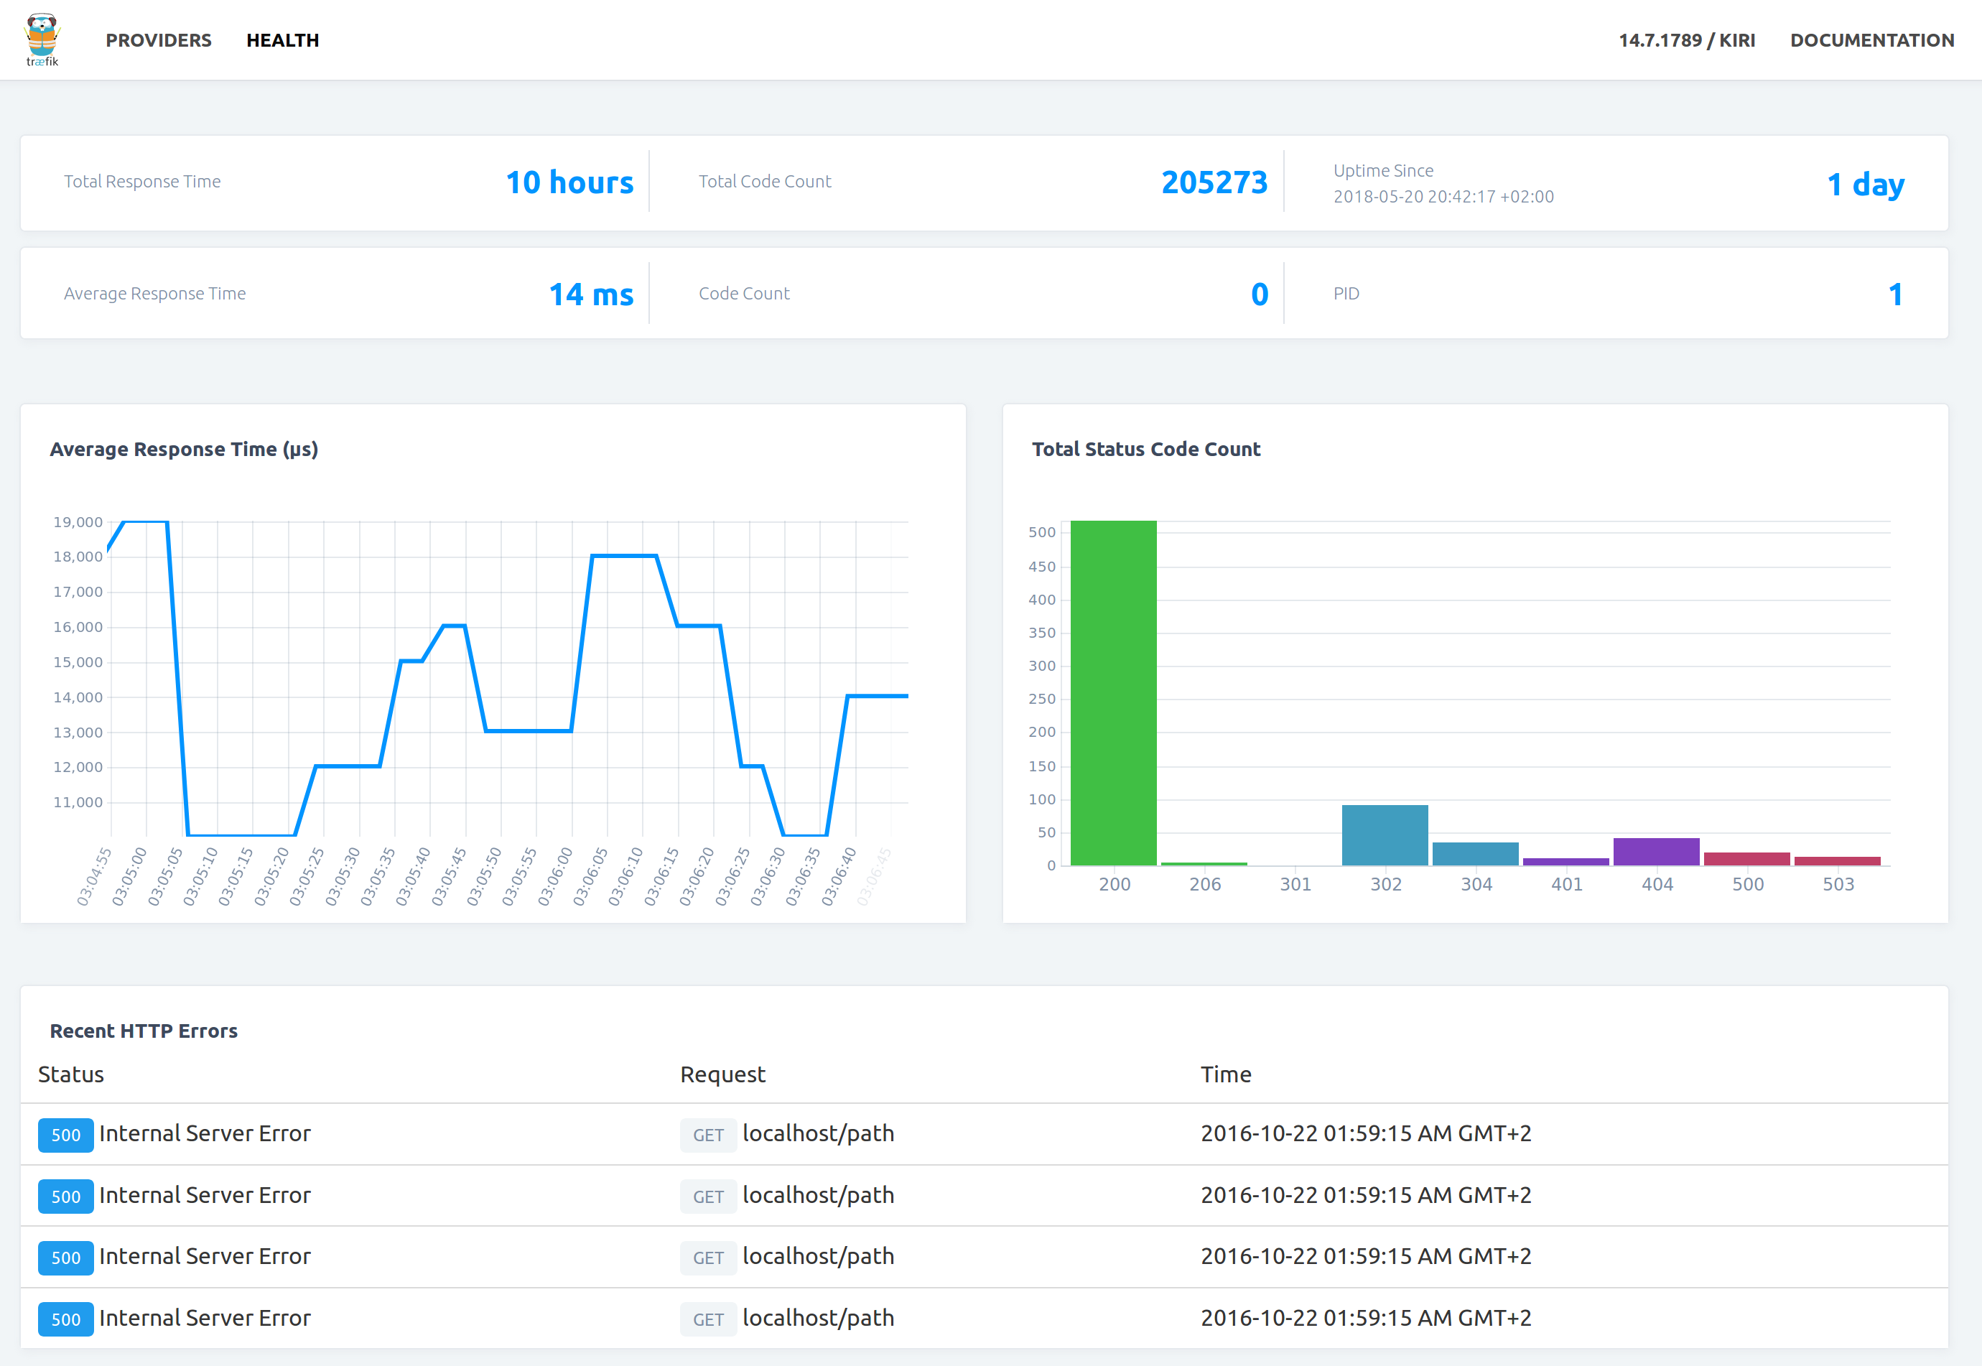Switch to the PROVIDERS tab
The width and height of the screenshot is (1982, 1366).
(158, 40)
